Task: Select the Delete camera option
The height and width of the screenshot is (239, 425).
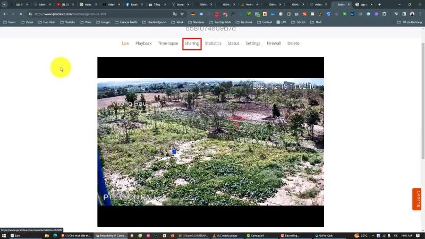Action: pos(293,44)
